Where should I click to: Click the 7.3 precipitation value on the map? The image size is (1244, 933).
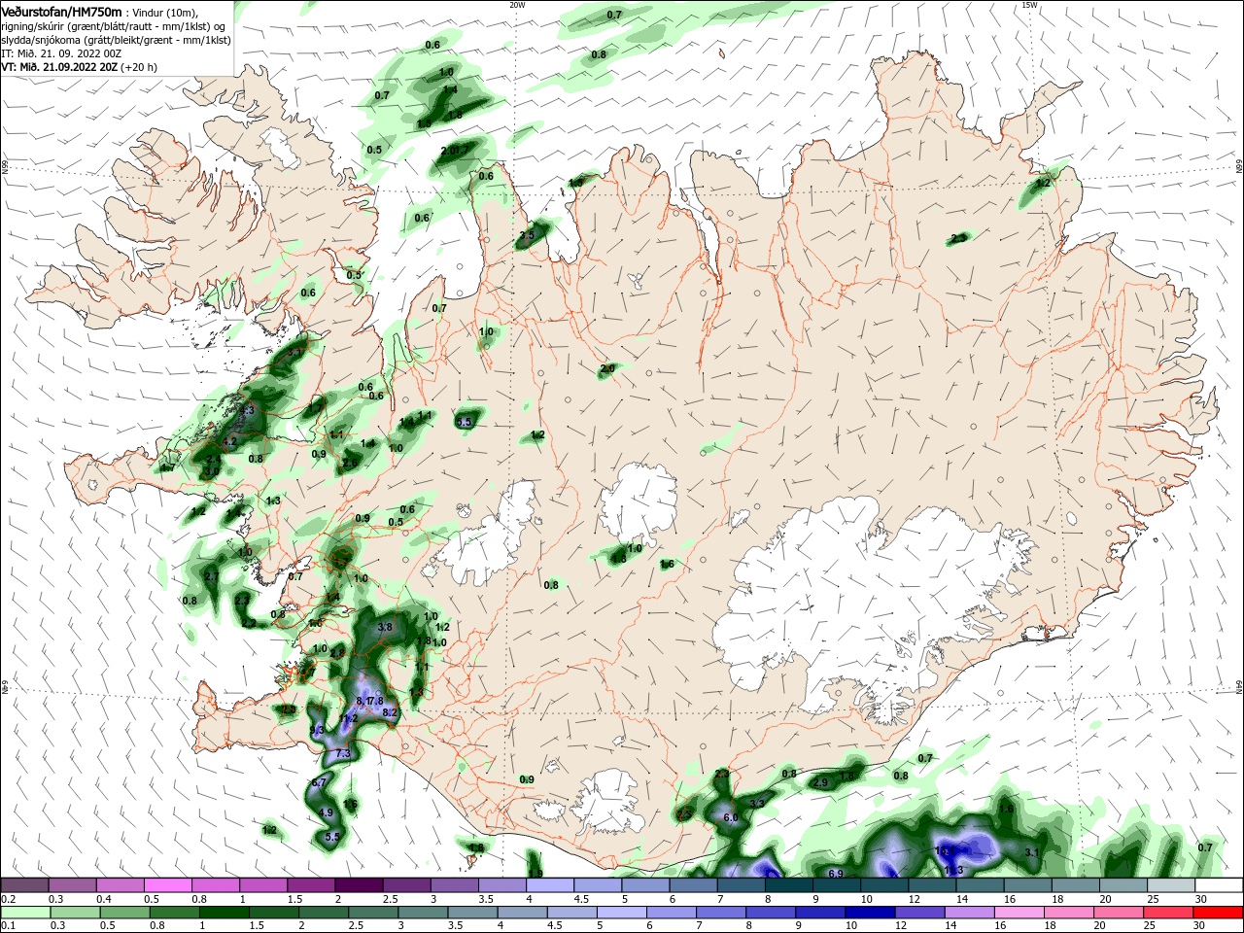tap(342, 754)
